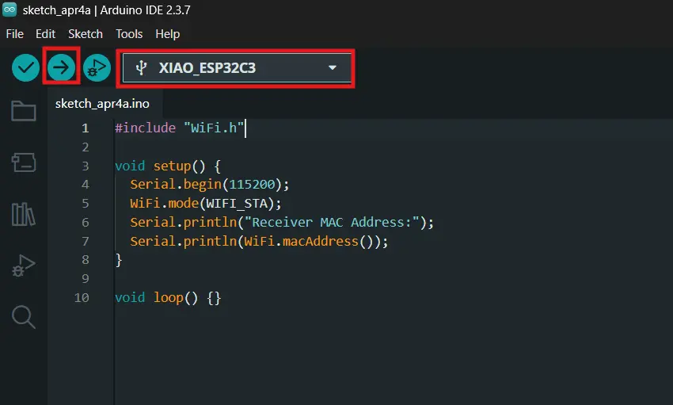673x405 pixels.
Task: Click line number 10 in the gutter
Action: click(82, 298)
